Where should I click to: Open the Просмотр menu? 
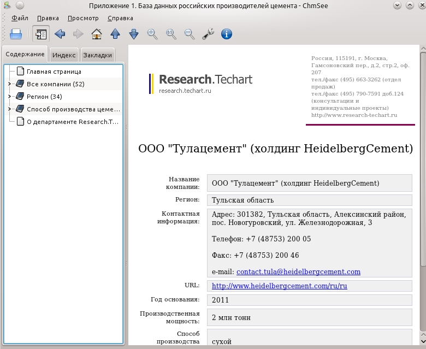coord(83,18)
